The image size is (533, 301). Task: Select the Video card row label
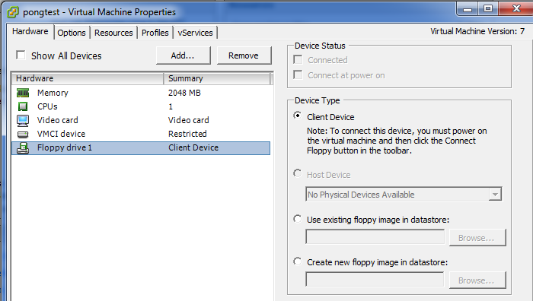57,120
